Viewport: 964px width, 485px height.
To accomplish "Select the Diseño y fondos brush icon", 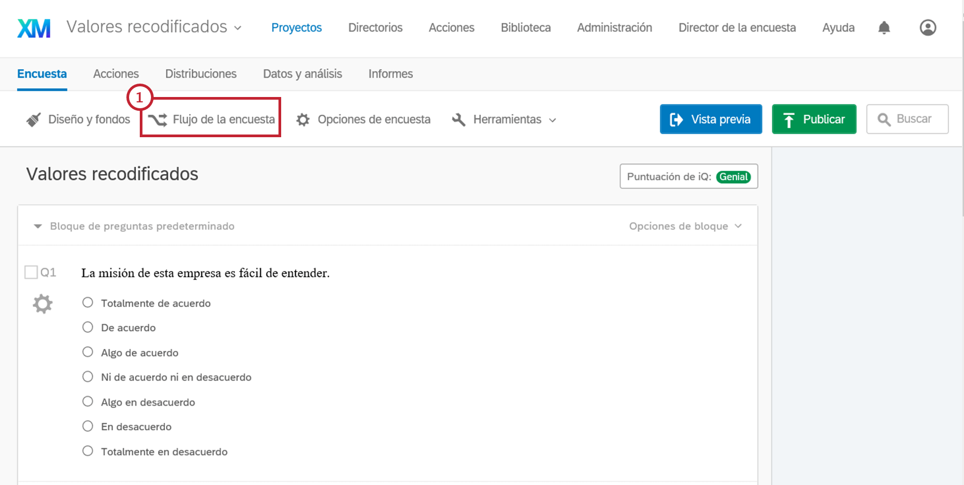I will pyautogui.click(x=33, y=119).
